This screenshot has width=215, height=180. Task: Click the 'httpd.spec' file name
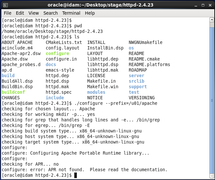59,92
